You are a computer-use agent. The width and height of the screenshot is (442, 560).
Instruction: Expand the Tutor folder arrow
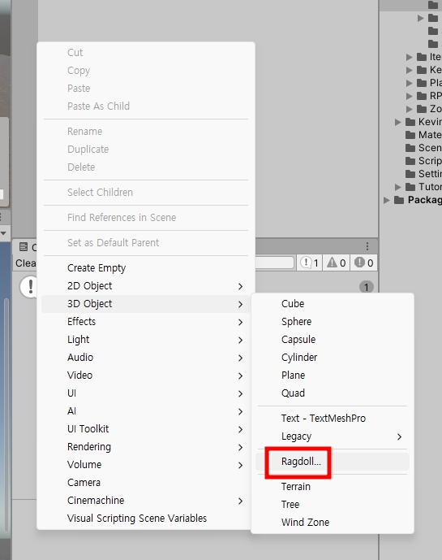397,187
